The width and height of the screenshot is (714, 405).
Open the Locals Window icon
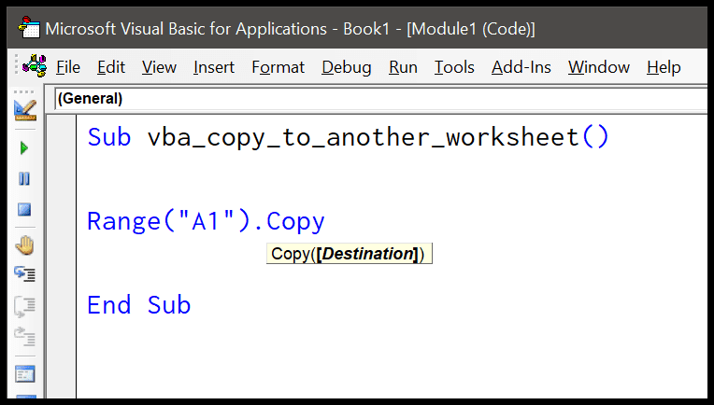[x=24, y=374]
